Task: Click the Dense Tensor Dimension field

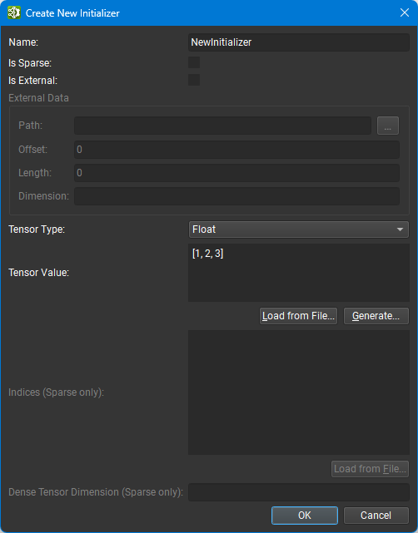Action: click(x=299, y=492)
